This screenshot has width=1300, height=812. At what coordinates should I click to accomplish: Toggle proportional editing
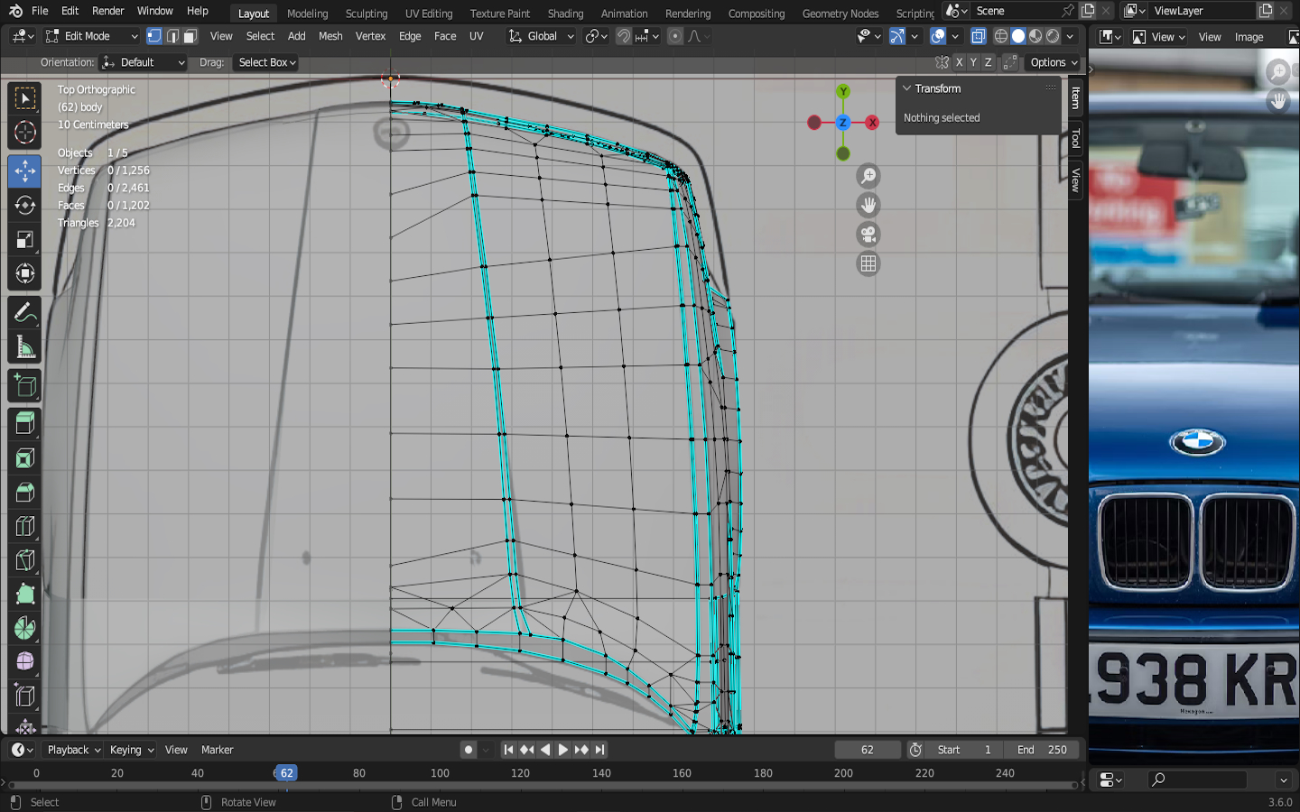tap(675, 36)
